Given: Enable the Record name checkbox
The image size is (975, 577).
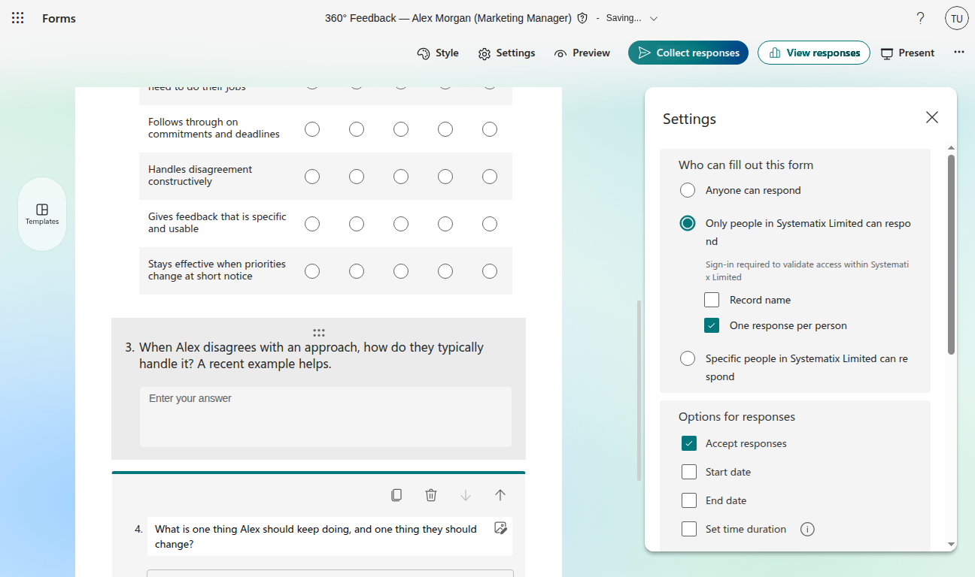Looking at the screenshot, I should (712, 300).
